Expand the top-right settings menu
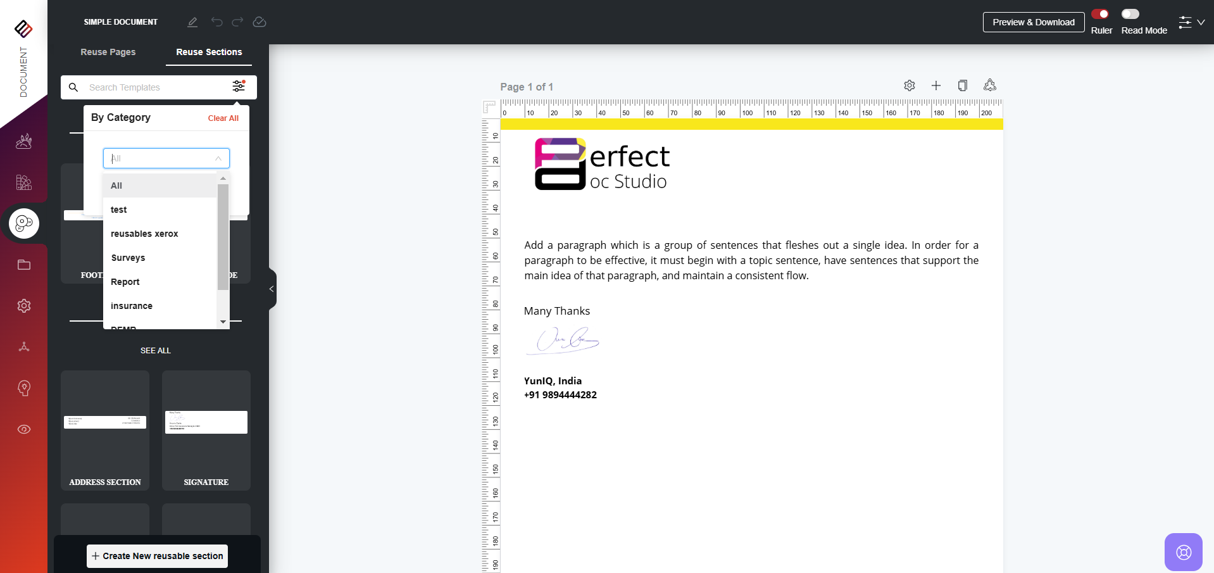Screen dimensions: 1214x573 click(x=1191, y=22)
